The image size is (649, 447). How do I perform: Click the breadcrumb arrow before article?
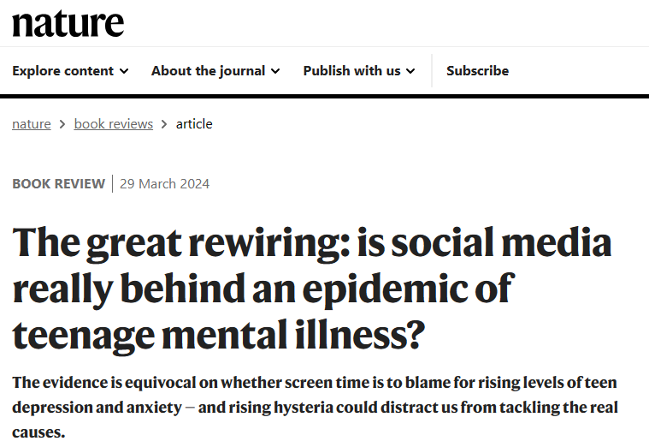click(164, 124)
